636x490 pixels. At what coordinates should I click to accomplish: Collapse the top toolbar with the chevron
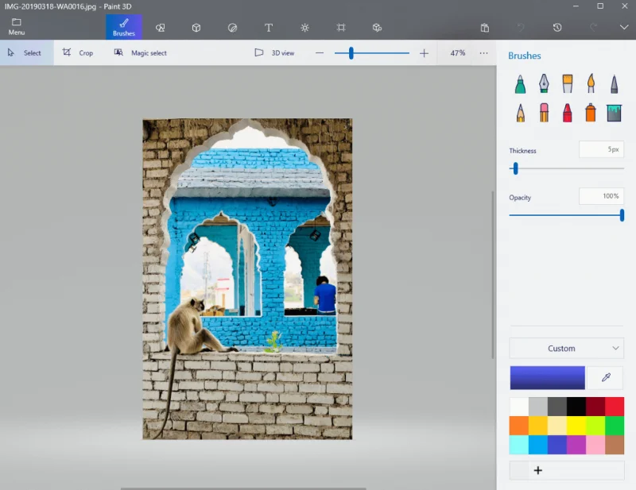[625, 27]
